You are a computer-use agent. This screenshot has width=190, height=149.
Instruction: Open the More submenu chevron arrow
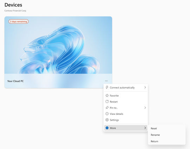[x=145, y=128]
